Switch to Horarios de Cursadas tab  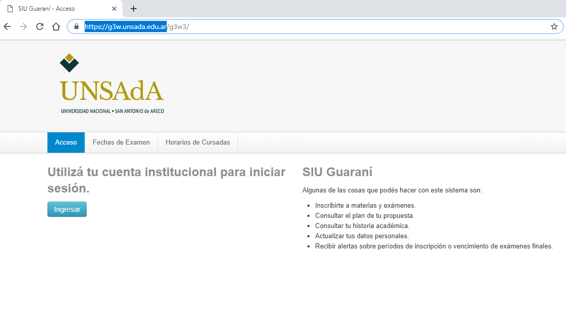(x=198, y=143)
